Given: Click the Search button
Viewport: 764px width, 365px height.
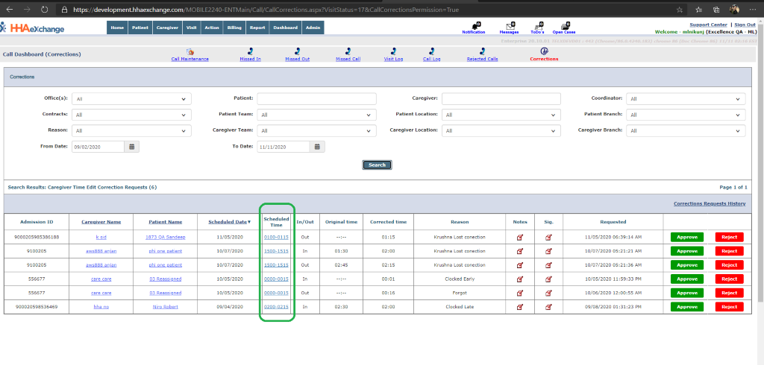Looking at the screenshot, I should (x=377, y=165).
